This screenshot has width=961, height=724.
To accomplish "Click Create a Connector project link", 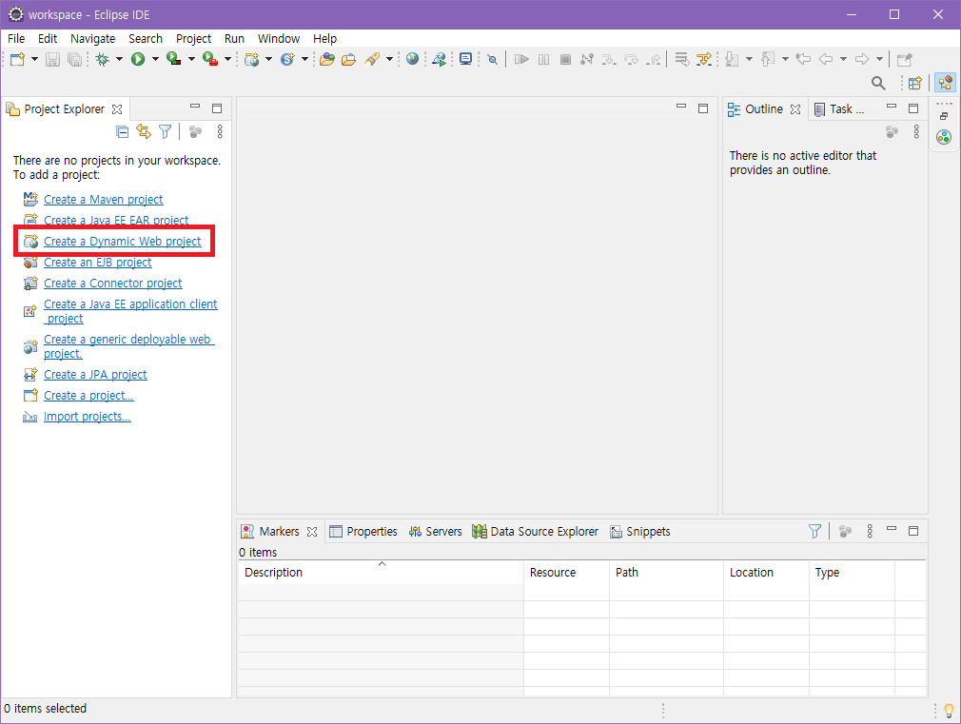I will point(113,284).
